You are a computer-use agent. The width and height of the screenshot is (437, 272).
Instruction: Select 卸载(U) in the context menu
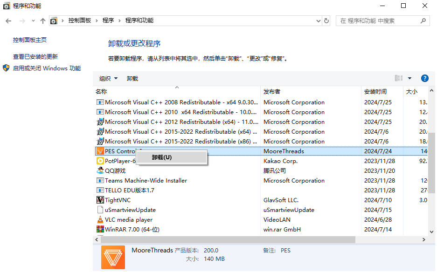[x=172, y=157]
